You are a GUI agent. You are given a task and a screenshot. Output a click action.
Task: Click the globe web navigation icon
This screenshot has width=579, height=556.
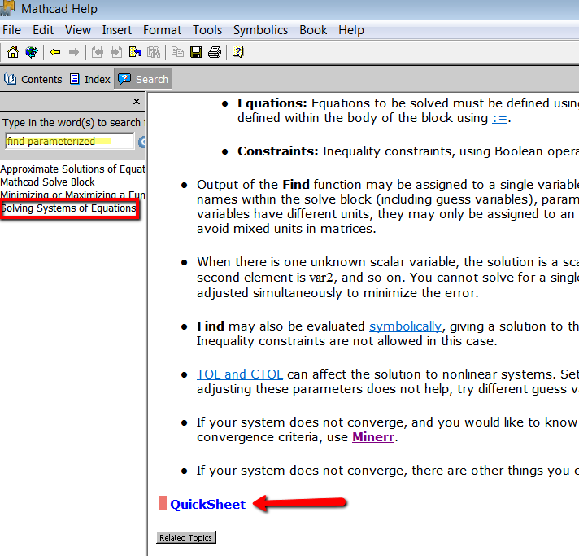[32, 52]
